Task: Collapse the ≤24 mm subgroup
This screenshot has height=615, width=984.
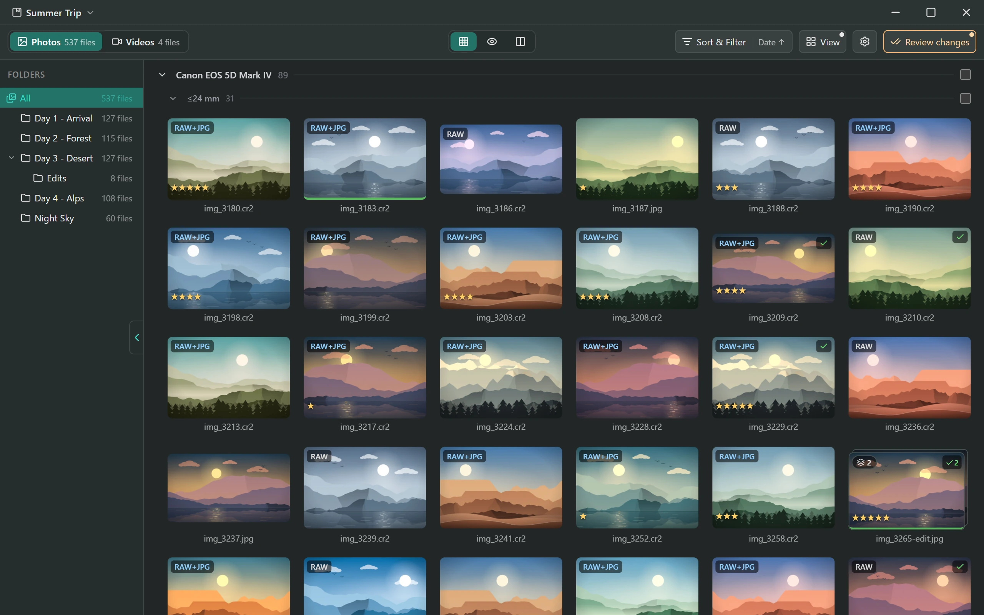Action: coord(173,98)
